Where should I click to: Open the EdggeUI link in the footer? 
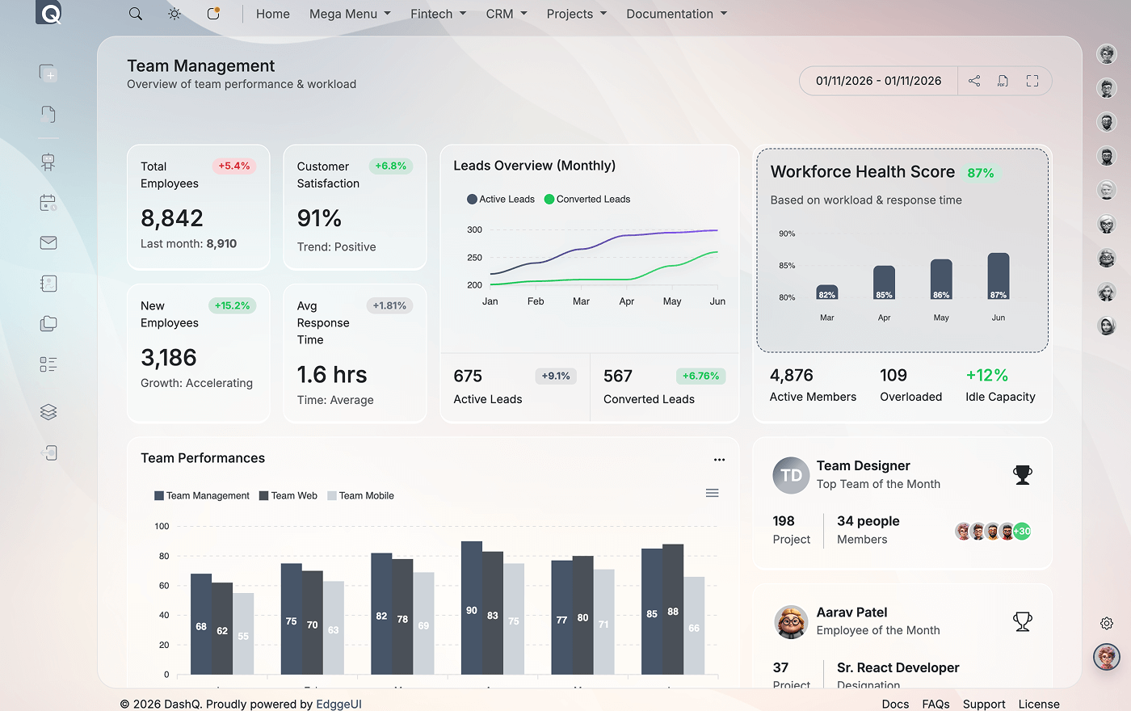click(338, 704)
